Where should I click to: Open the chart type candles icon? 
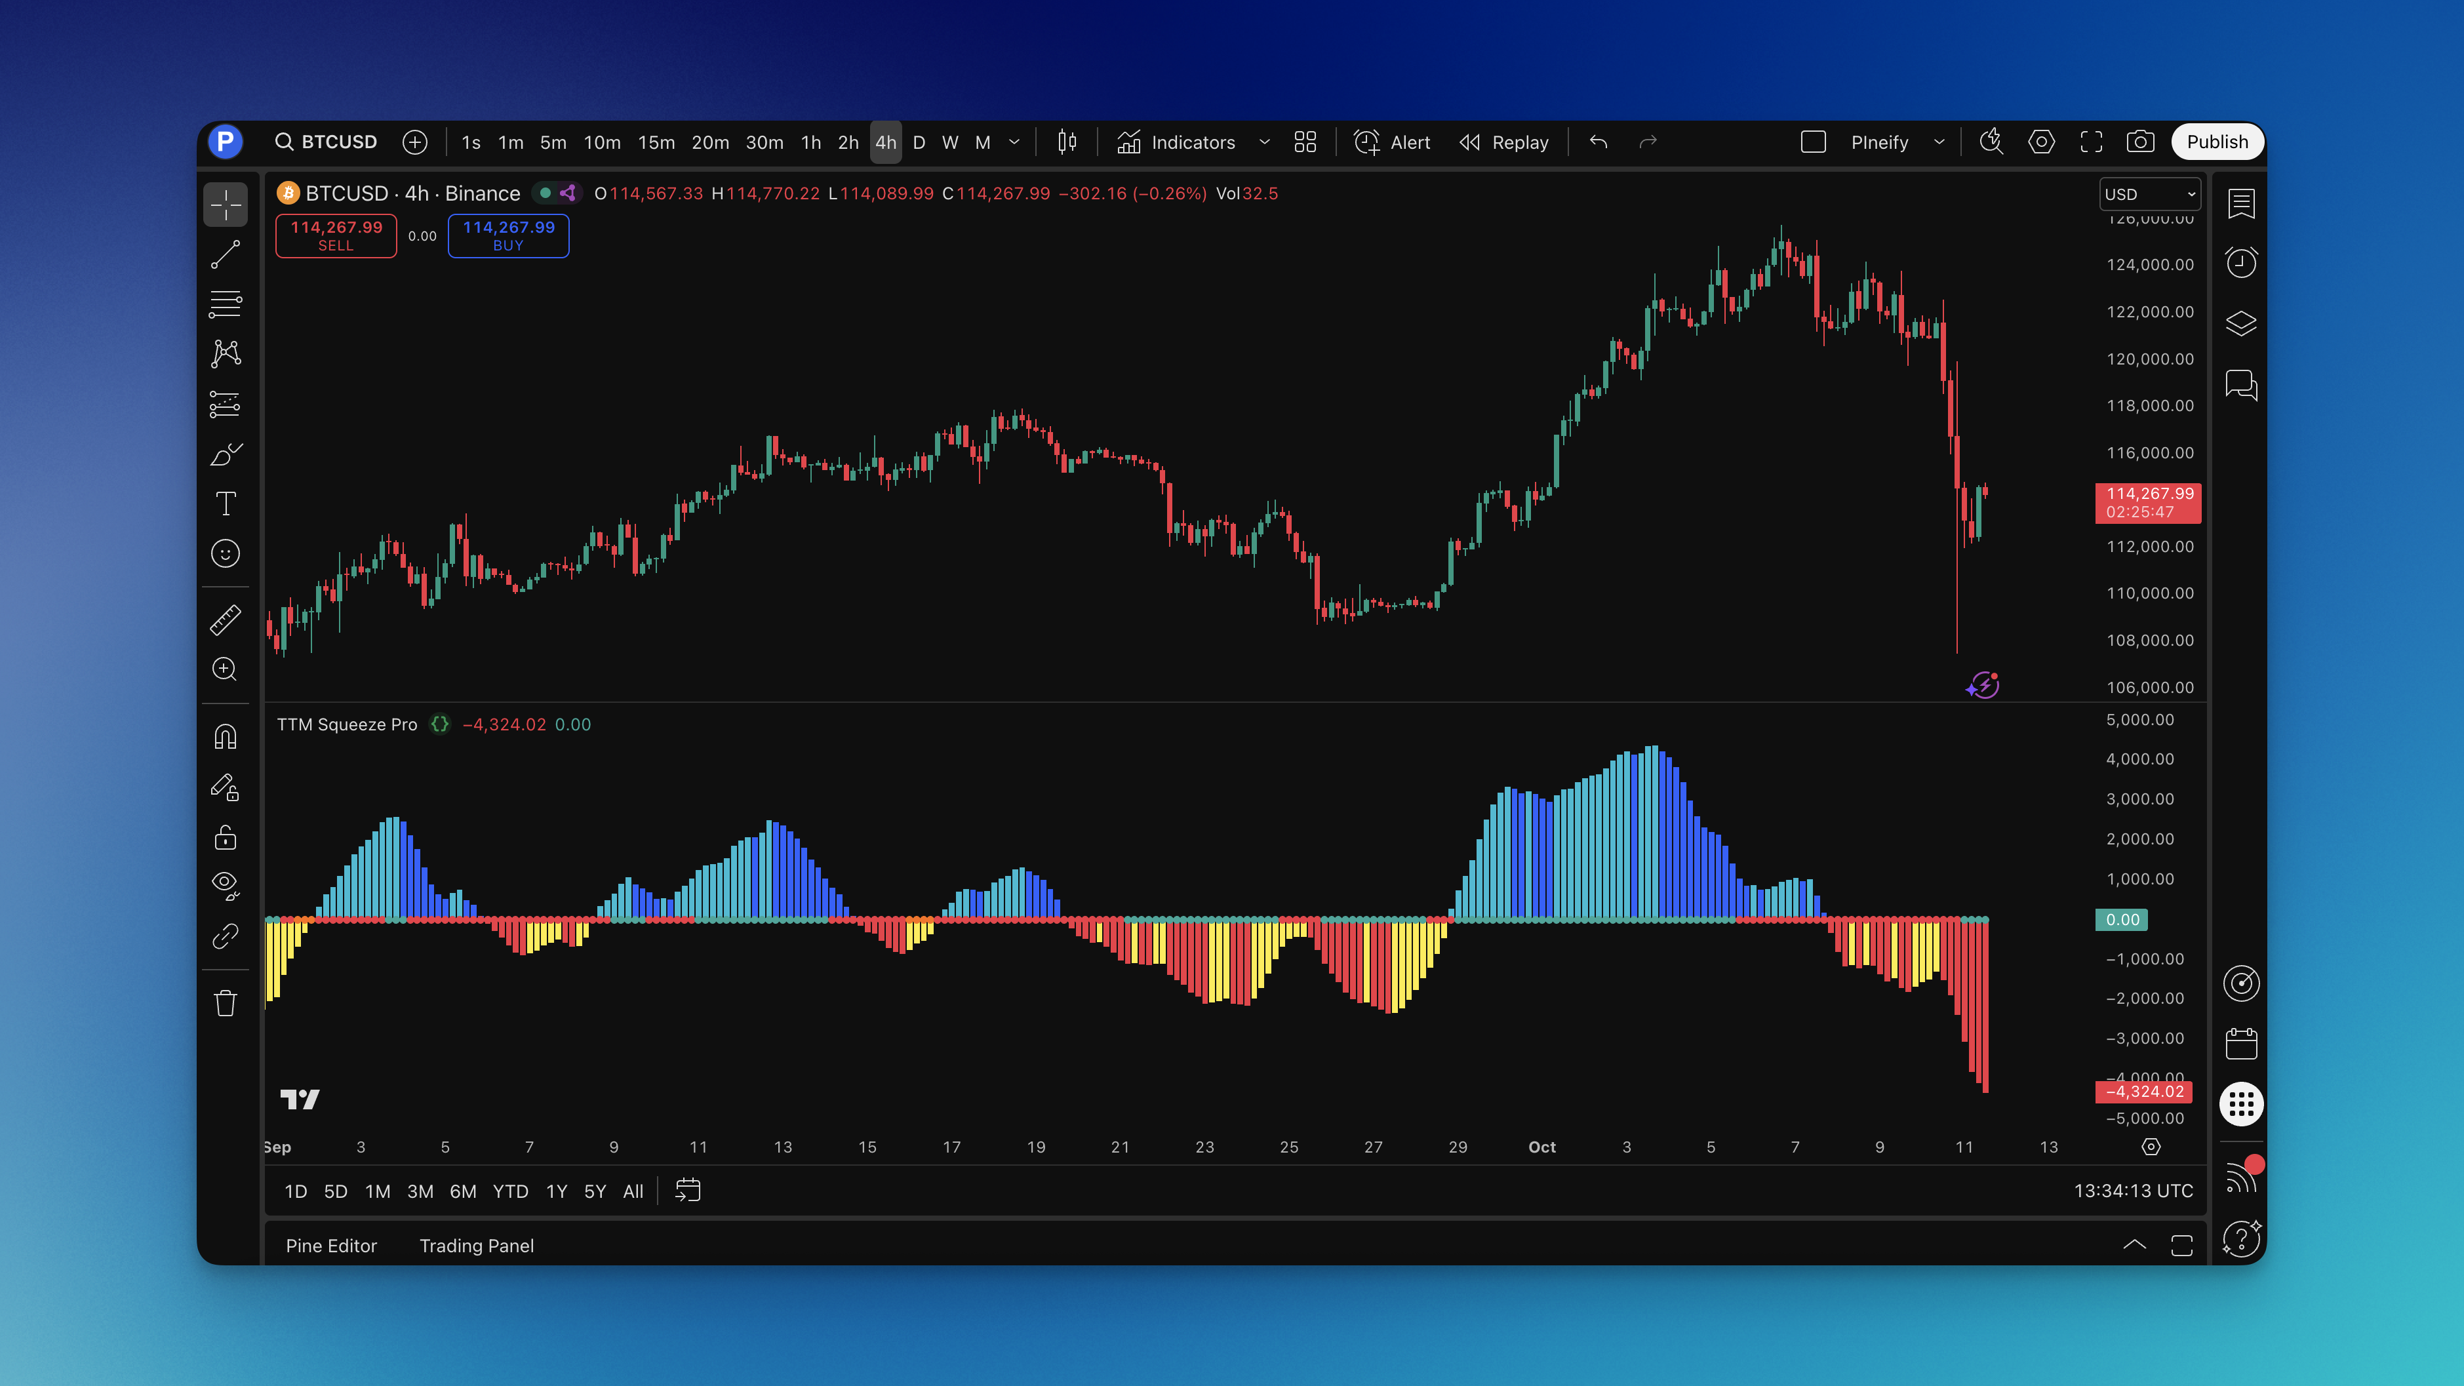click(1067, 142)
